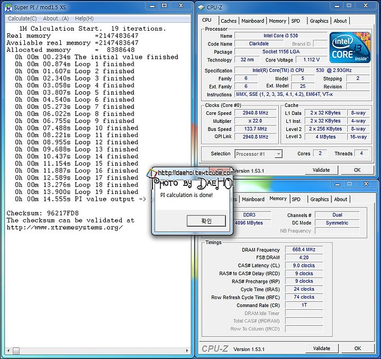Viewport: 381px width, 359px height.
Task: Open the About...(A) menu in Super PI
Action: (56, 19)
